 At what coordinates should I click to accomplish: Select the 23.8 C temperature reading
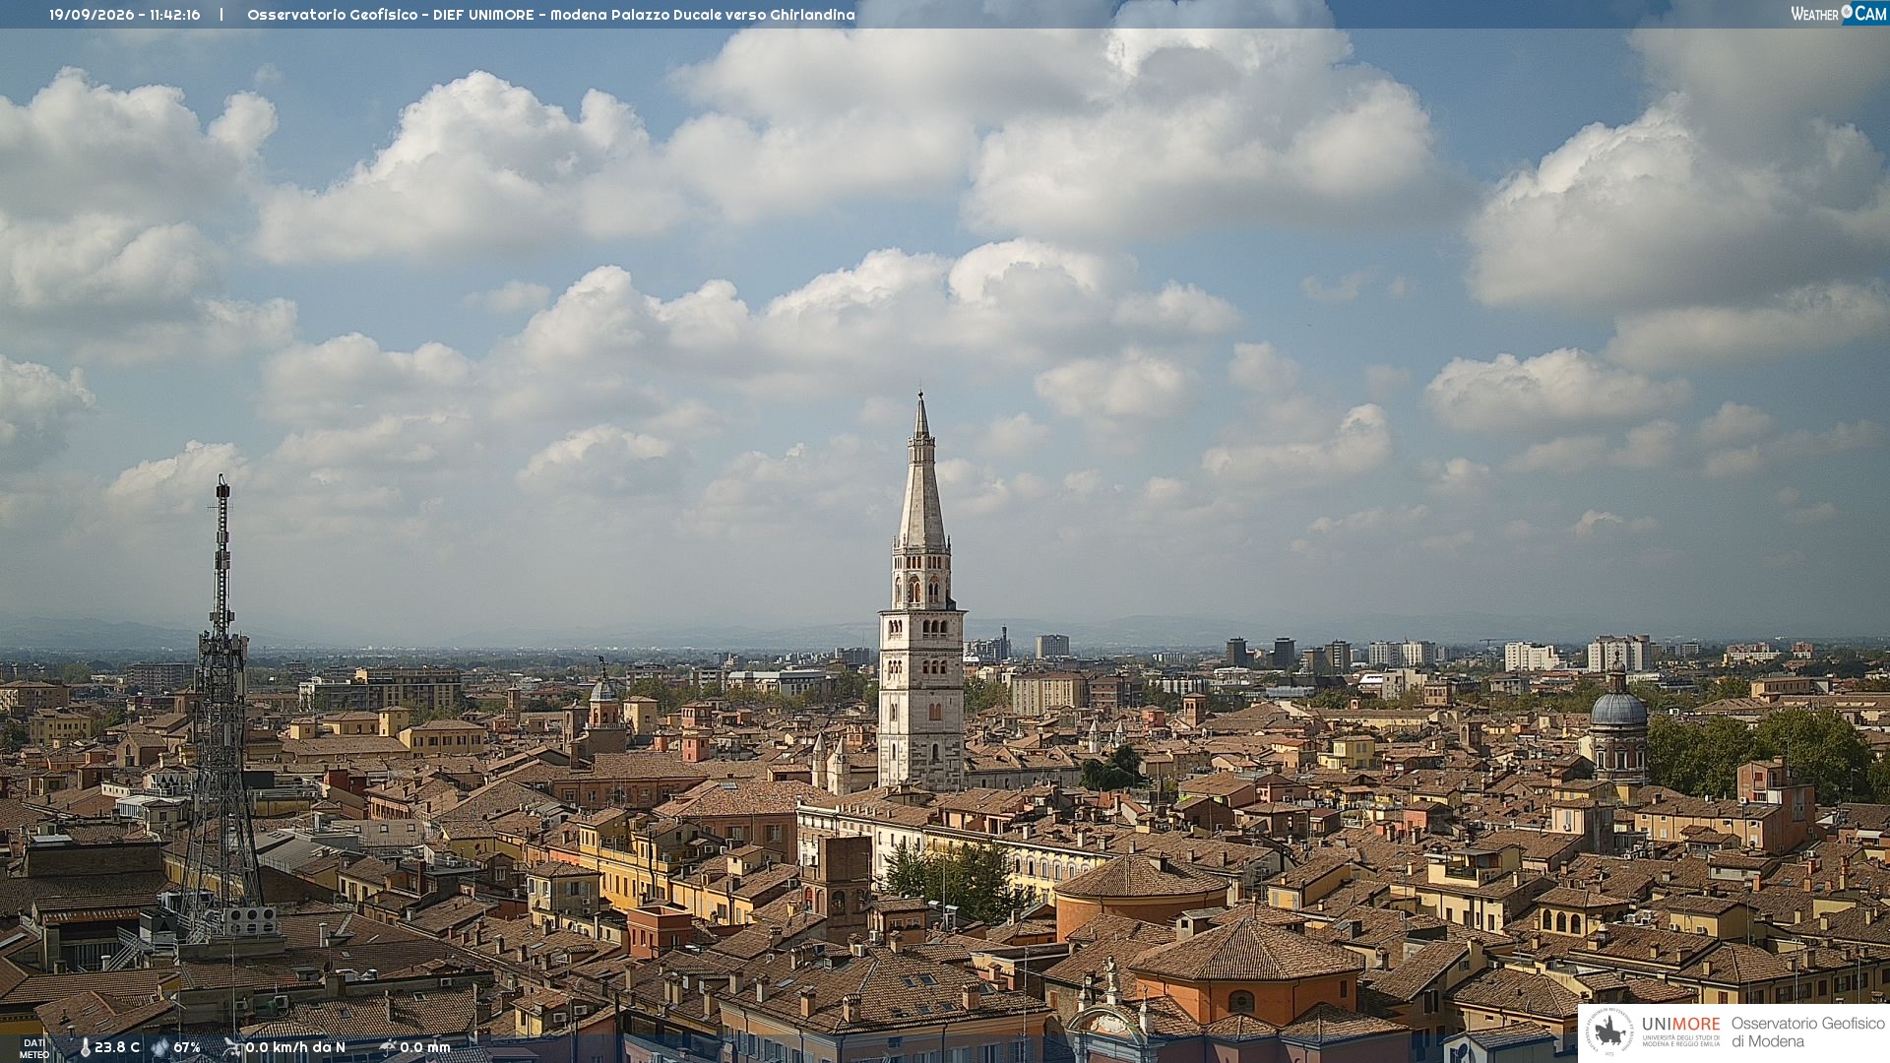click(117, 1047)
